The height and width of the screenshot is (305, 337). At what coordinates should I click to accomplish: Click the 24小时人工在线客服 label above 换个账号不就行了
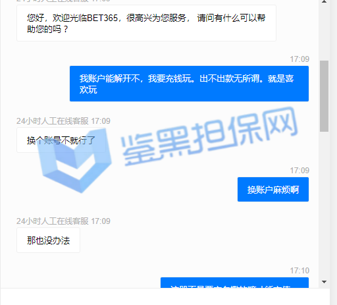pyautogui.click(x=53, y=121)
